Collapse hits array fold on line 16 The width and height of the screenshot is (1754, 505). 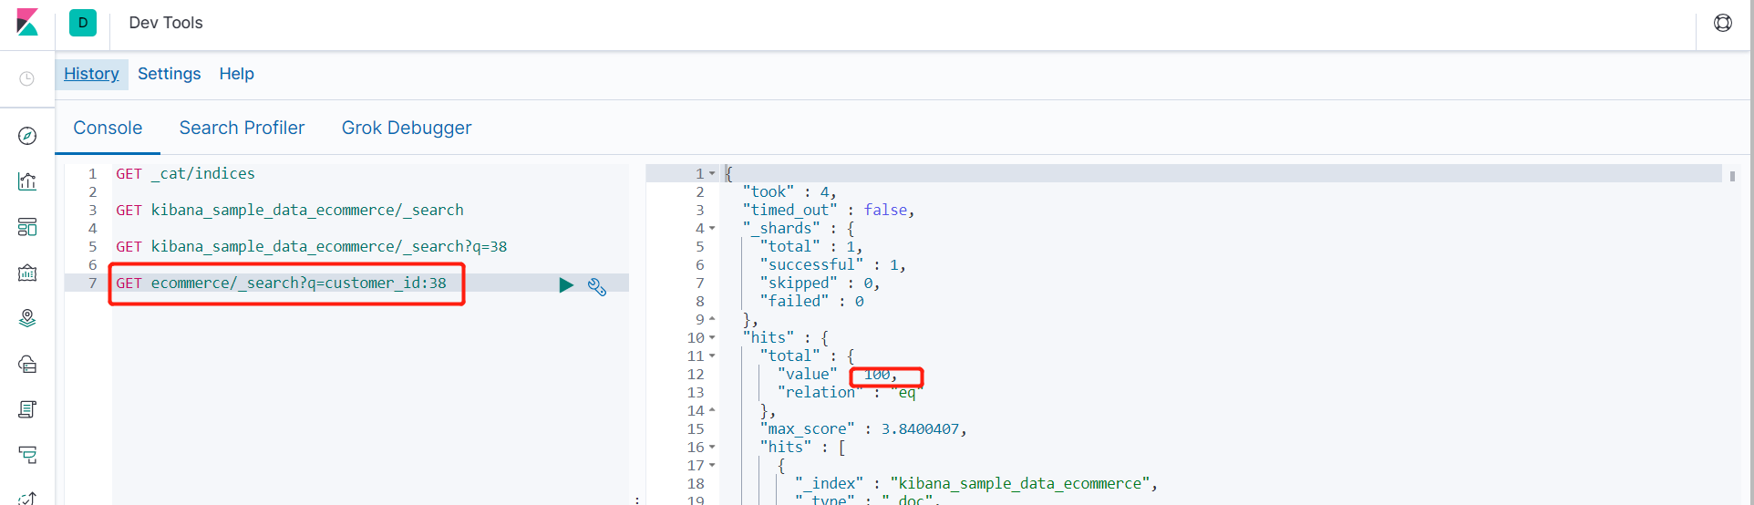(712, 447)
